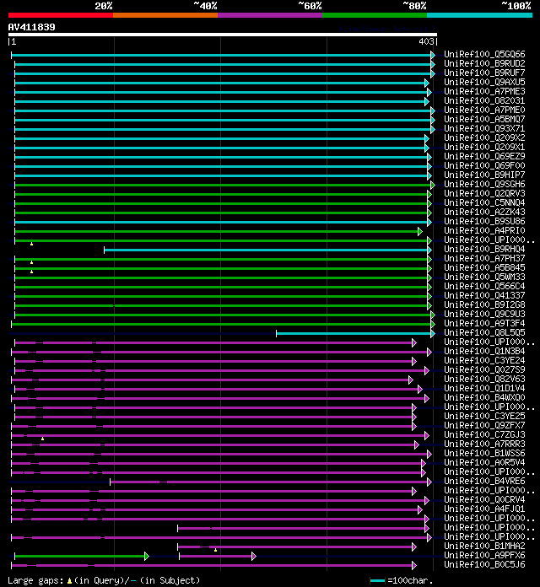The height and width of the screenshot is (587, 540).
Task: Select the UniRef100_B0C5J6 label
Action: coord(484,564)
